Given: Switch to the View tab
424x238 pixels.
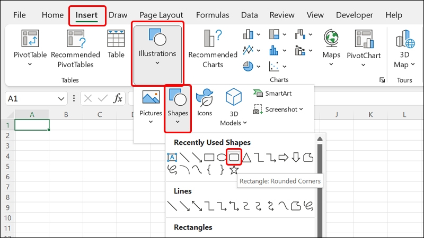Looking at the screenshot, I should (x=315, y=15).
